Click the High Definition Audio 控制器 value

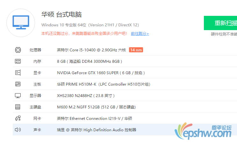click(97, 130)
